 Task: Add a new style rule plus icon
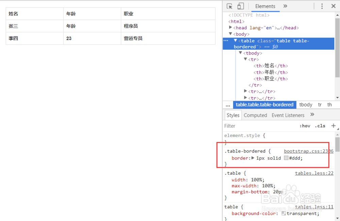tap(334, 126)
